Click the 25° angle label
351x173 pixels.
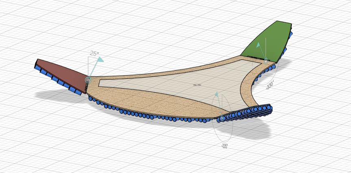point(94,54)
